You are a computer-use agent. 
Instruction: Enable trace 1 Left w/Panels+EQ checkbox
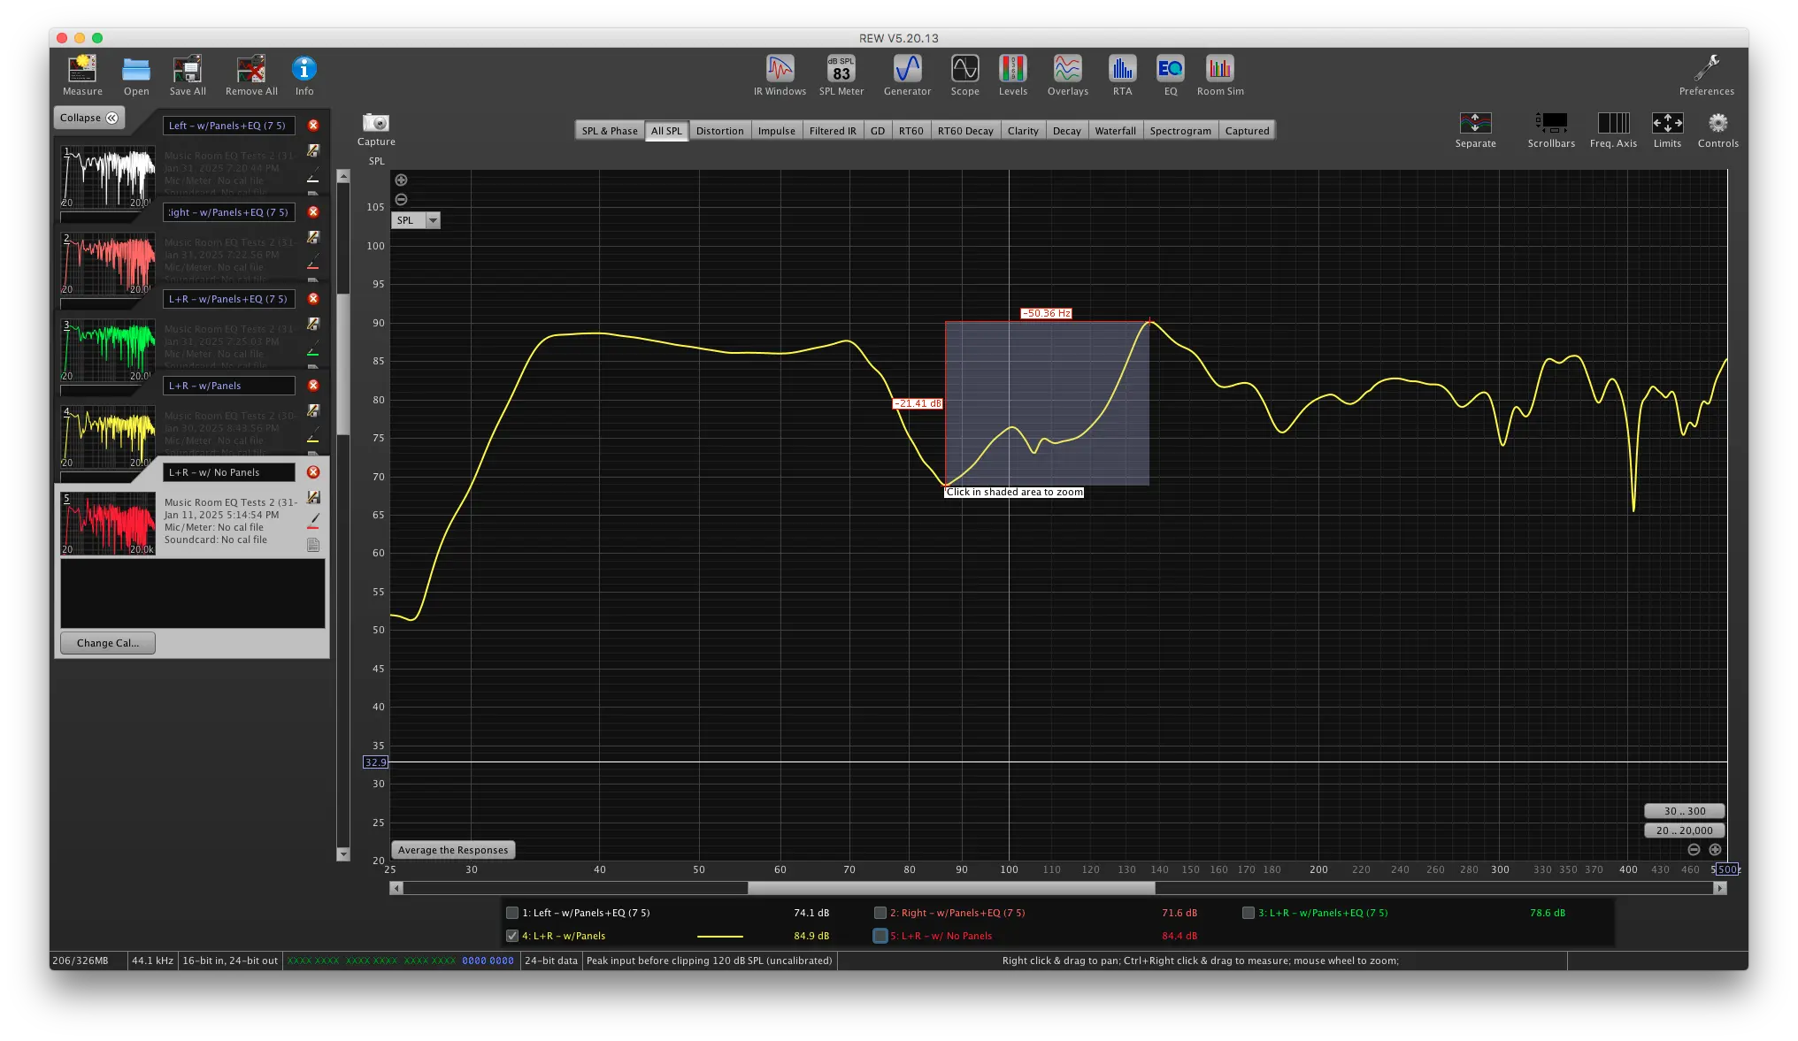(512, 913)
